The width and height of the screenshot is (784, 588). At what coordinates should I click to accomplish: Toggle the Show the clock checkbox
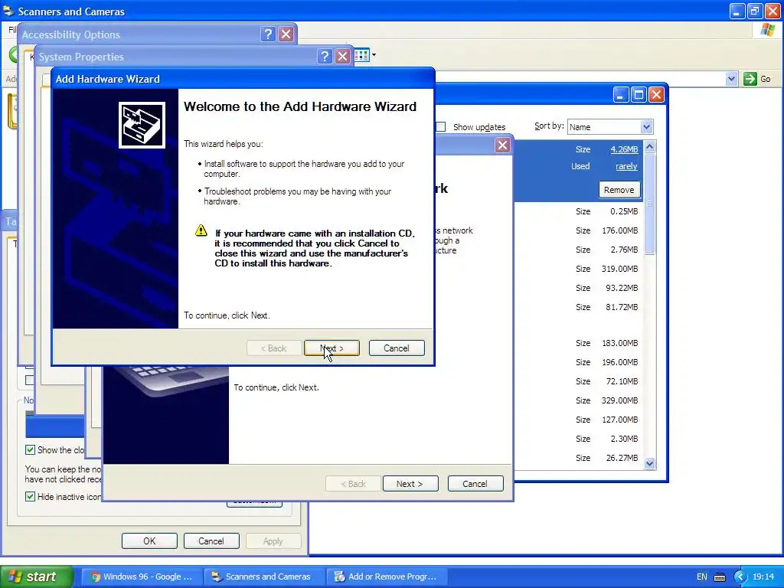click(x=30, y=450)
